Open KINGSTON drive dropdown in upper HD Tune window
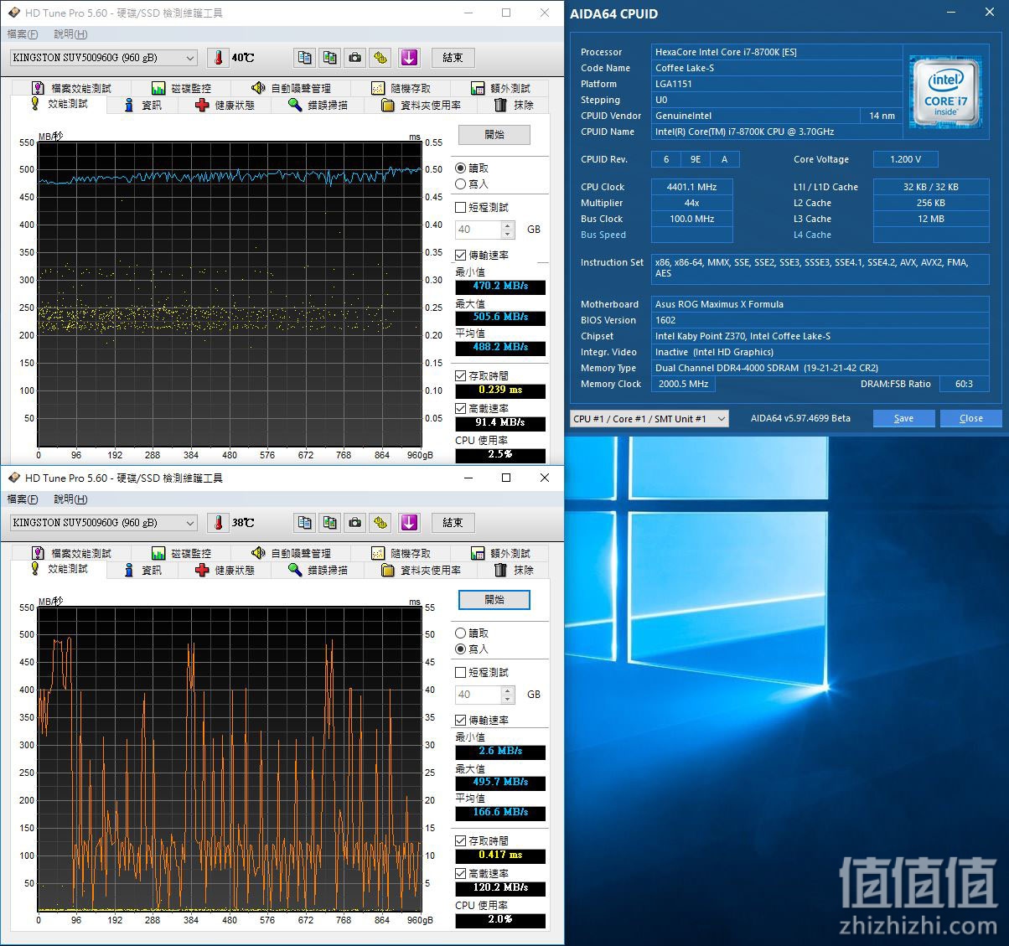 pyautogui.click(x=104, y=58)
